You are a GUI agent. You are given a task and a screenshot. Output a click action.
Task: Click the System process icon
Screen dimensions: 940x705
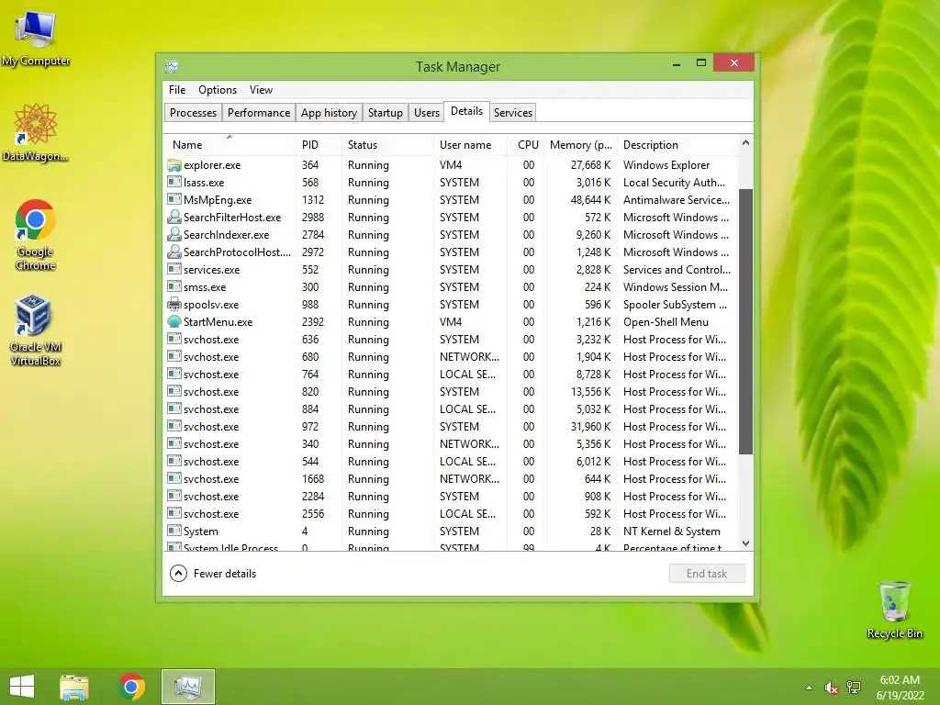[173, 531]
